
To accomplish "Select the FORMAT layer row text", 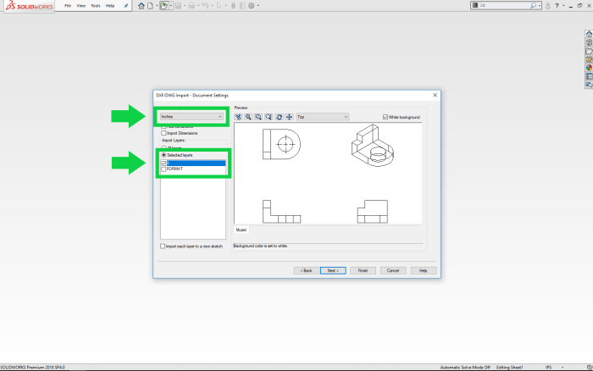I will click(175, 169).
